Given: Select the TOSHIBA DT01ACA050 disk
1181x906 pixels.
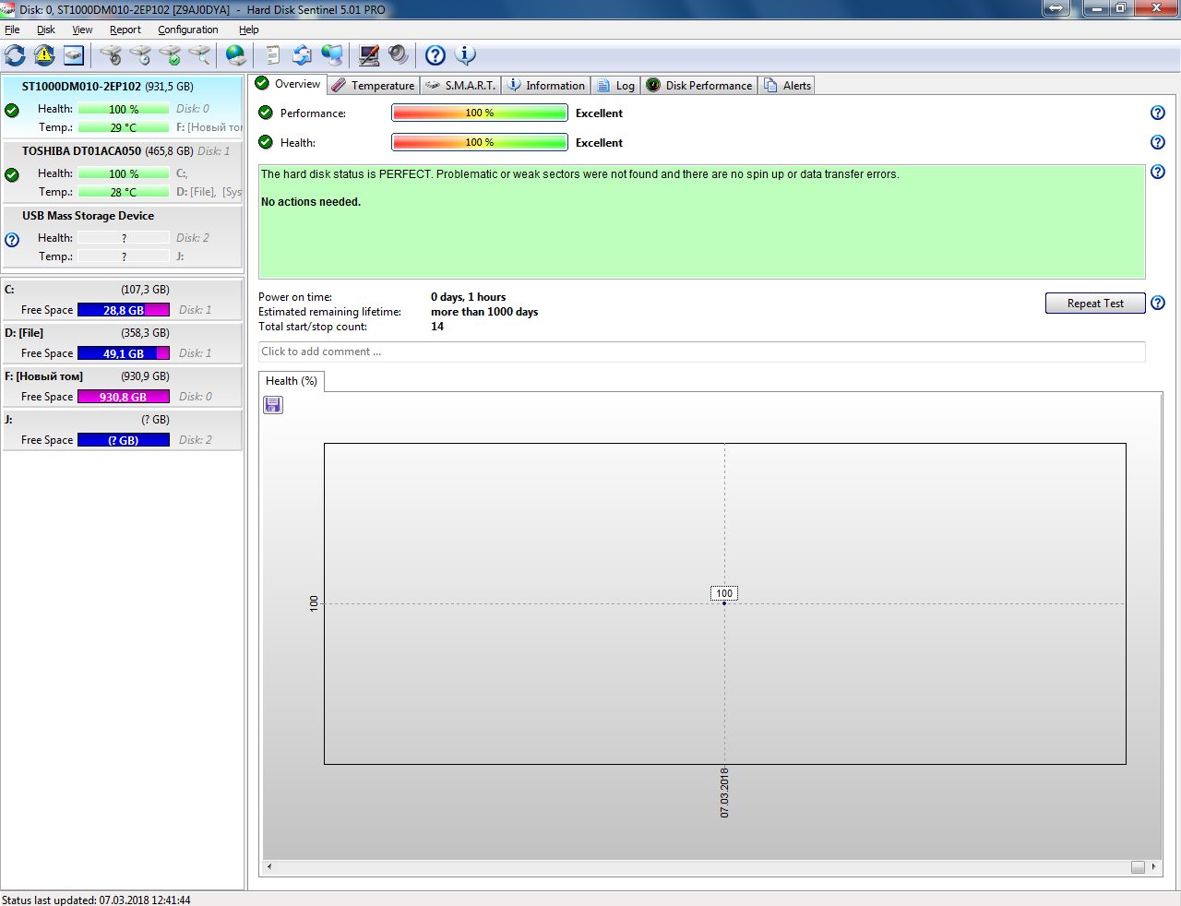Looking at the screenshot, I should click(82, 151).
